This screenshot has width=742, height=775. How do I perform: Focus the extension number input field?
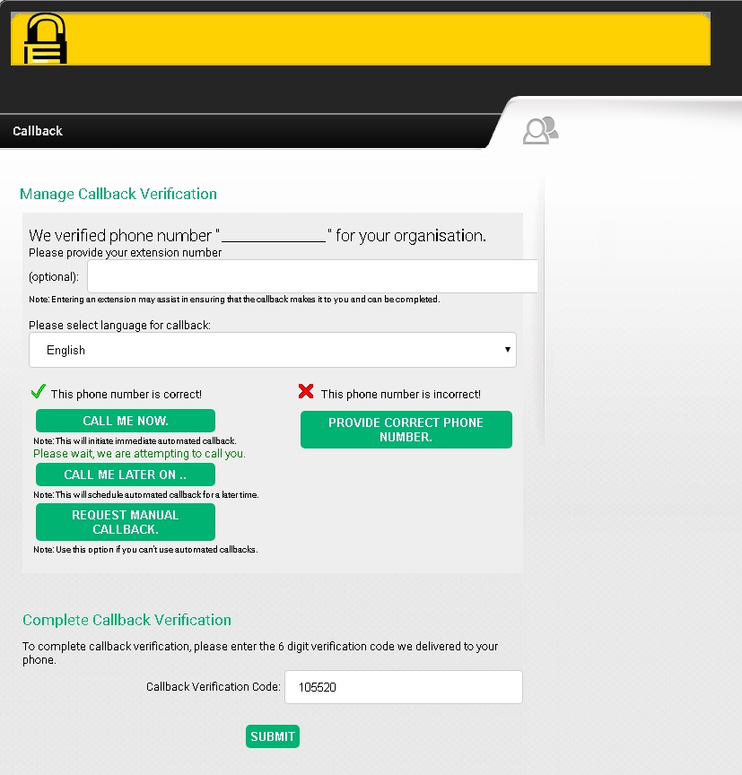tap(312, 276)
